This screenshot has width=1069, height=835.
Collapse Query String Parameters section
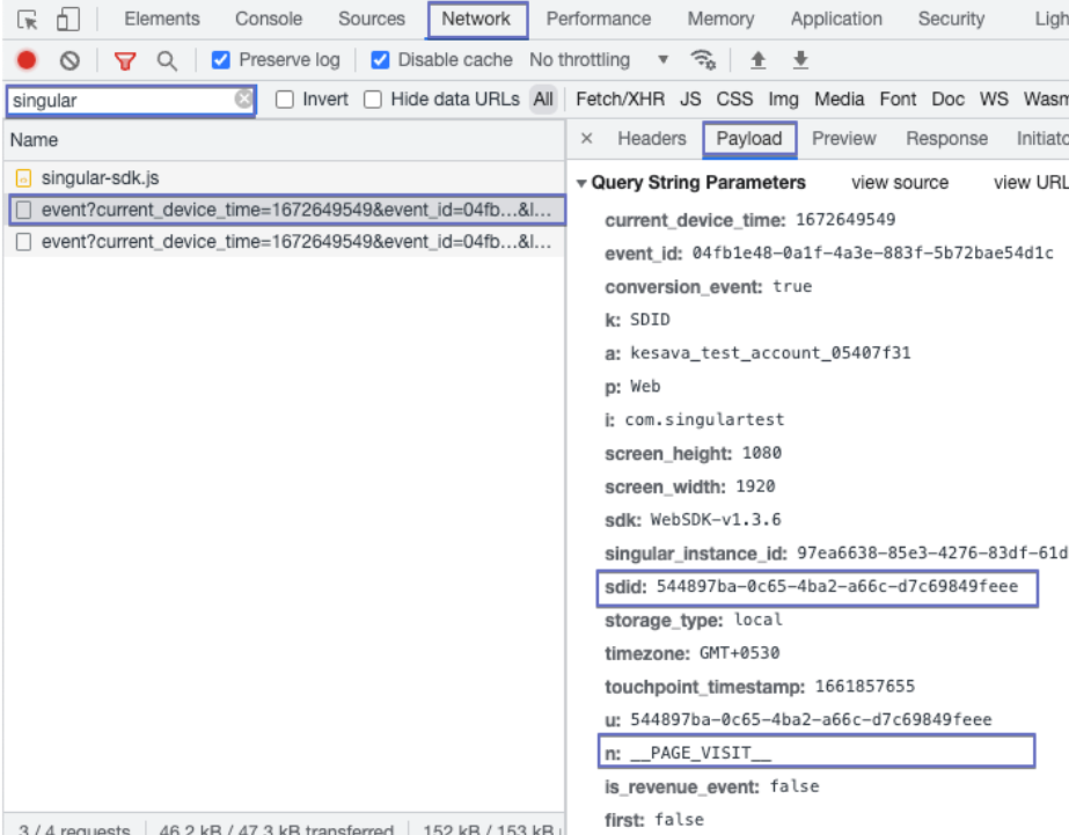point(581,184)
